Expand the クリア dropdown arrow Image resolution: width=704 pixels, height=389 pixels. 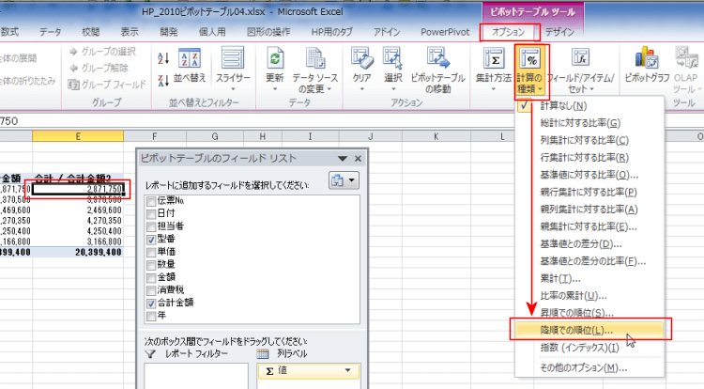point(362,89)
